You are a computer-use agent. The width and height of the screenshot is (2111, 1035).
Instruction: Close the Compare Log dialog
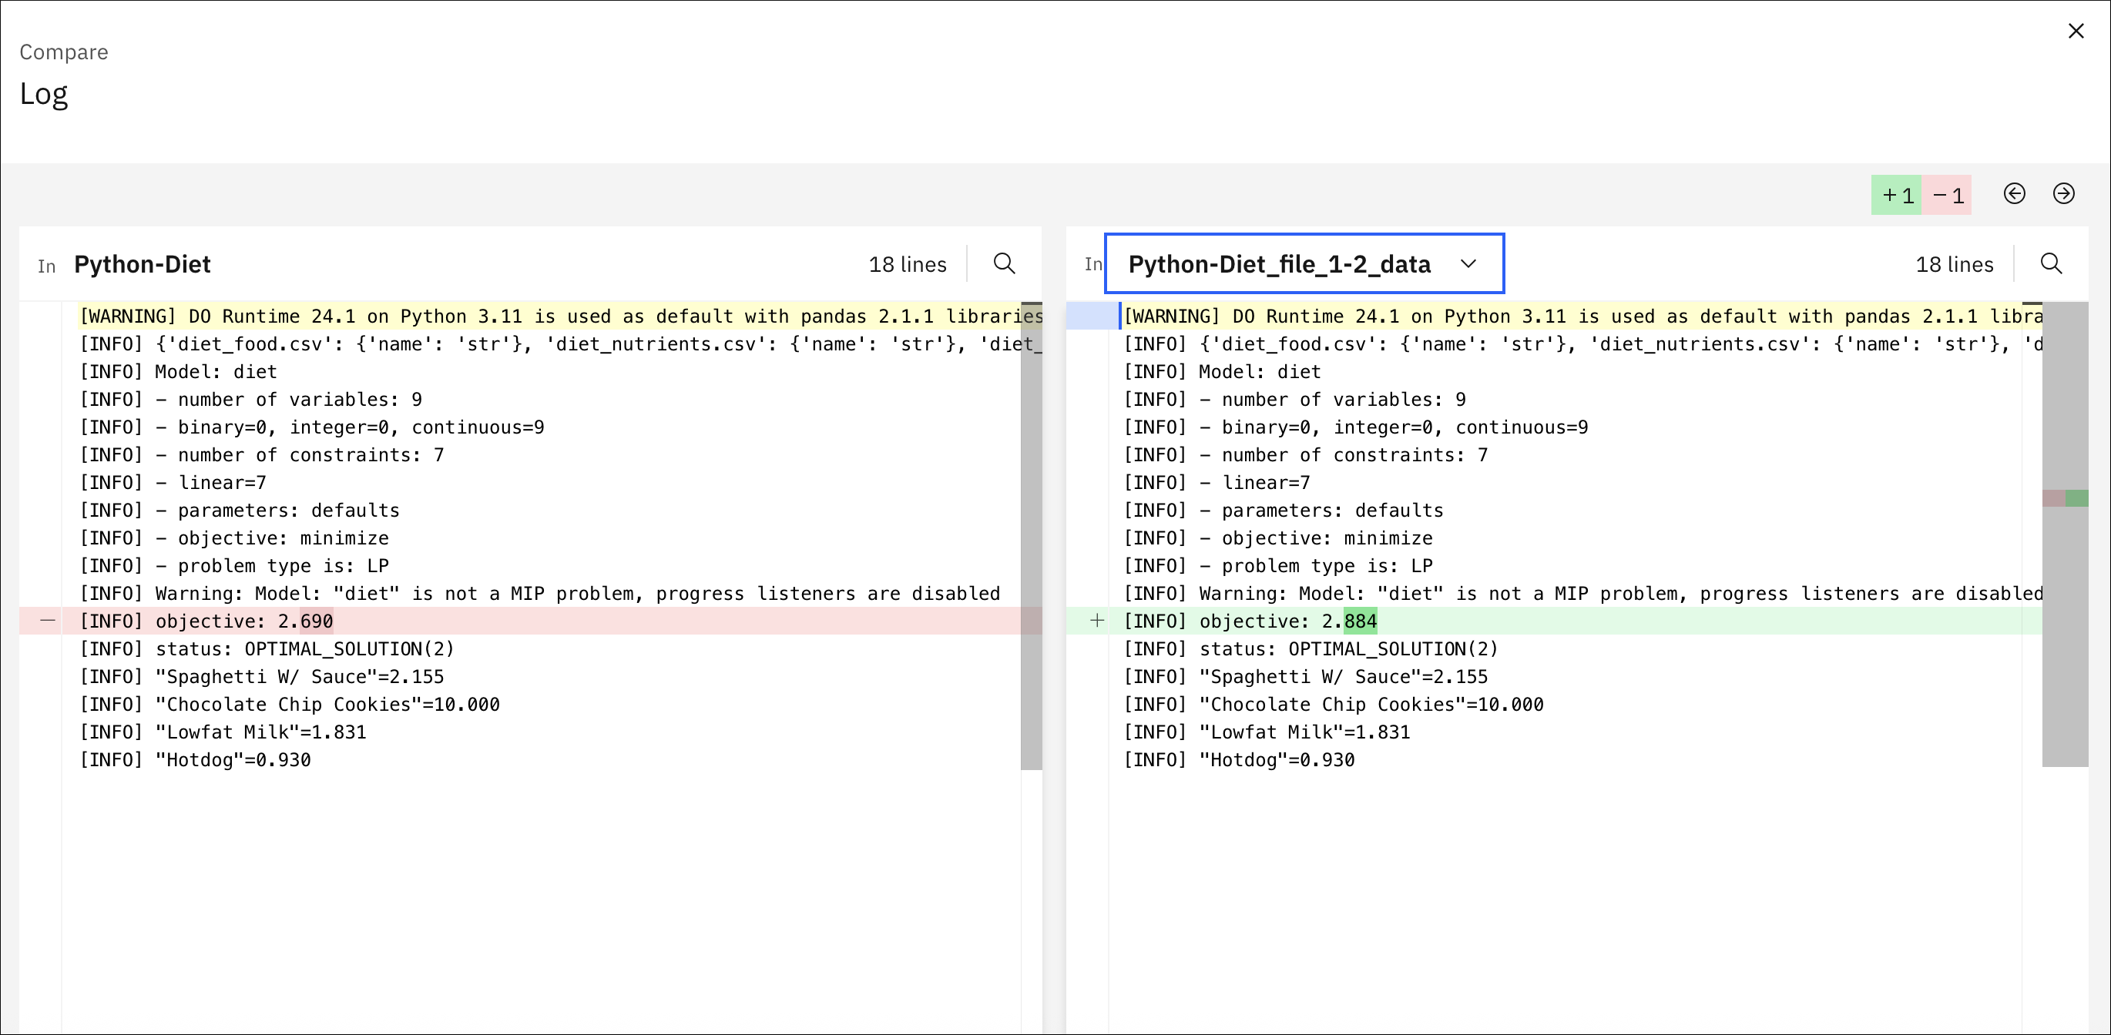(2076, 31)
